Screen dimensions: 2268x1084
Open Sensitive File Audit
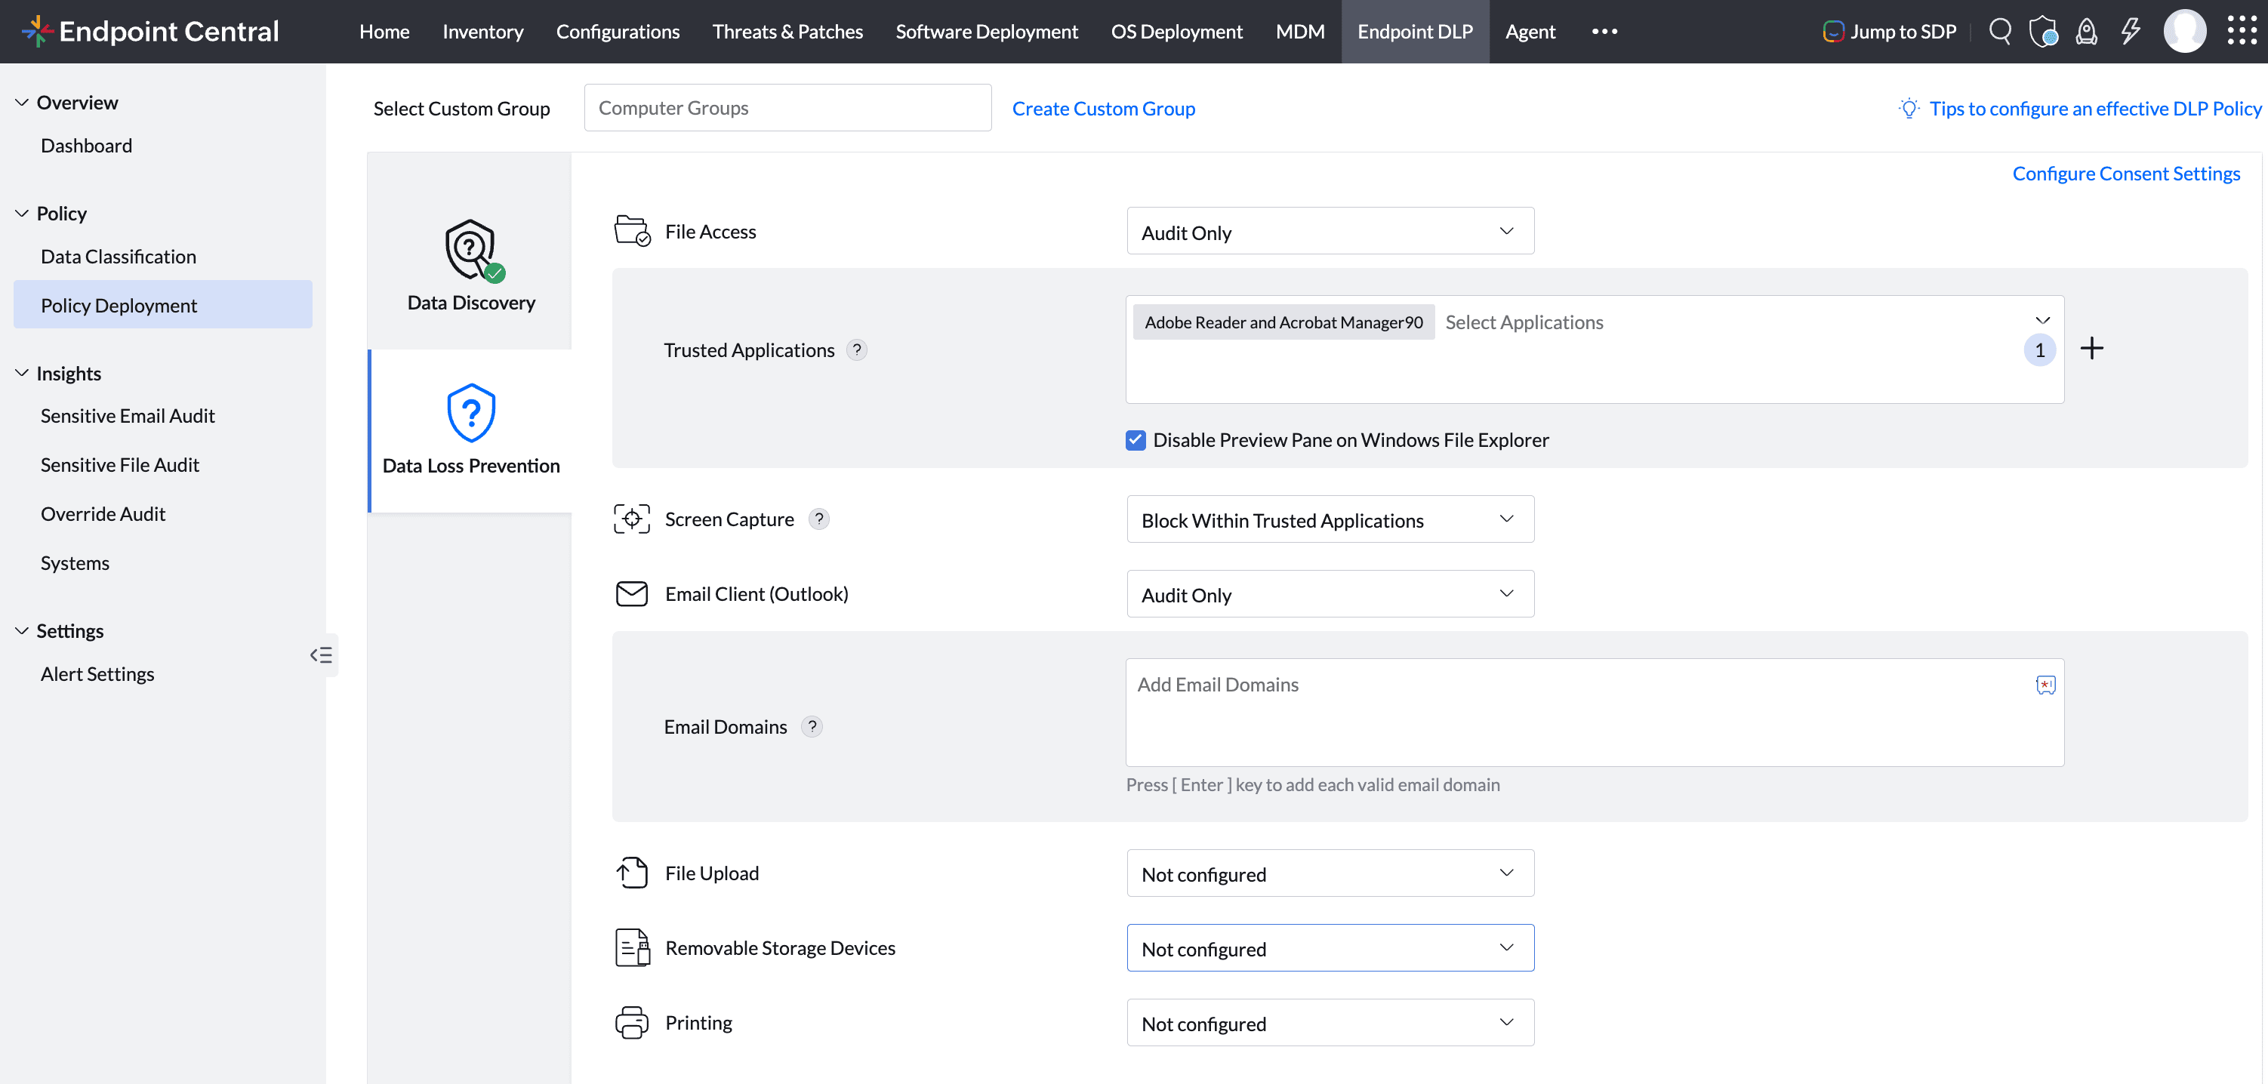(x=120, y=464)
